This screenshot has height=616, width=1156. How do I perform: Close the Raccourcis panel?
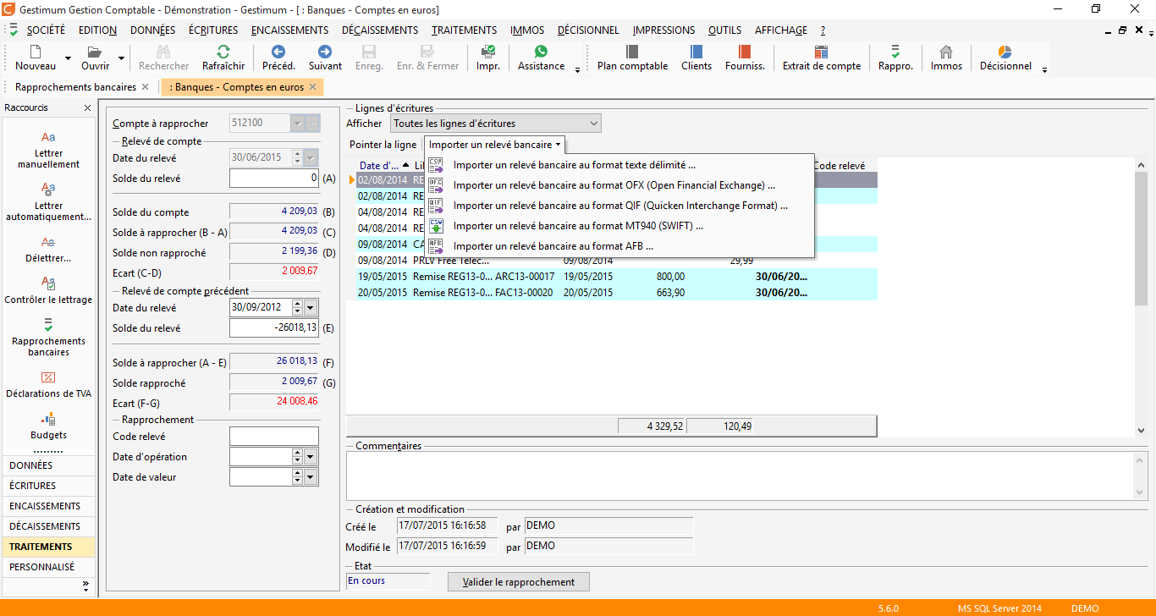click(x=87, y=108)
